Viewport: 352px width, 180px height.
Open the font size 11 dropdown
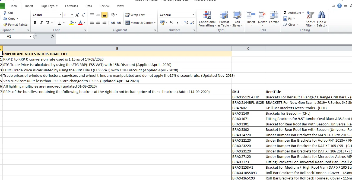pos(72,15)
